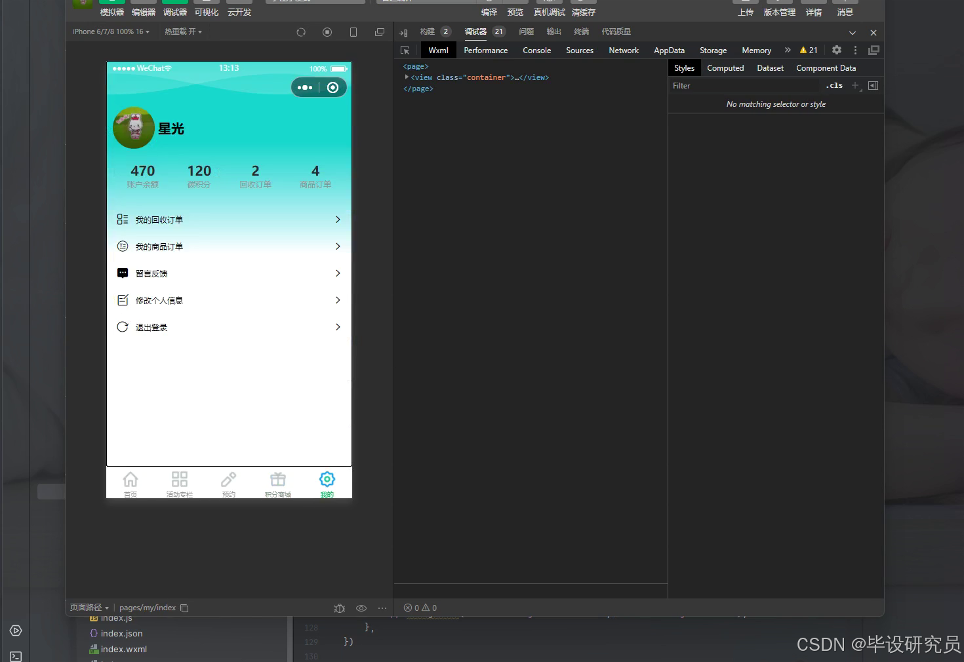Open devtools settings gear icon
This screenshot has width=964, height=662.
click(837, 50)
